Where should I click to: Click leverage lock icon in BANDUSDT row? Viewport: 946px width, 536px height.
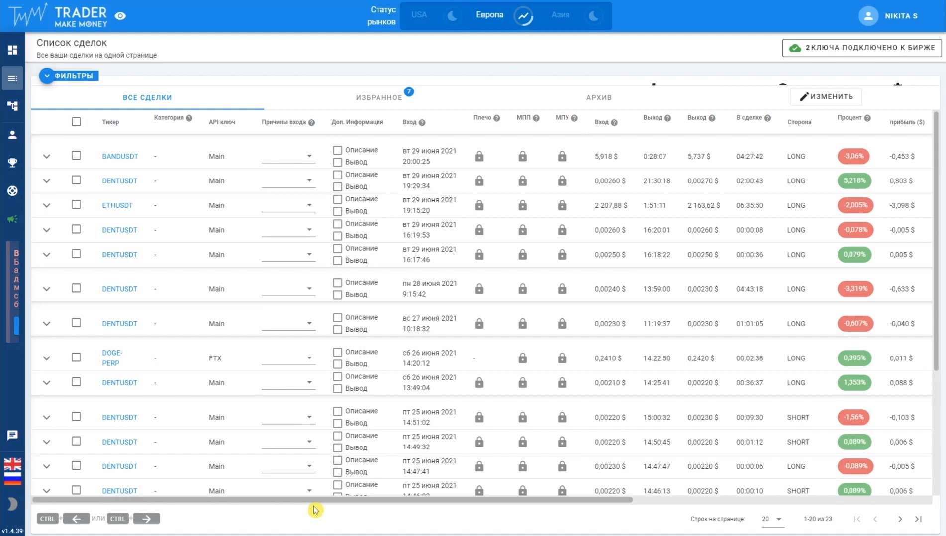click(x=479, y=156)
